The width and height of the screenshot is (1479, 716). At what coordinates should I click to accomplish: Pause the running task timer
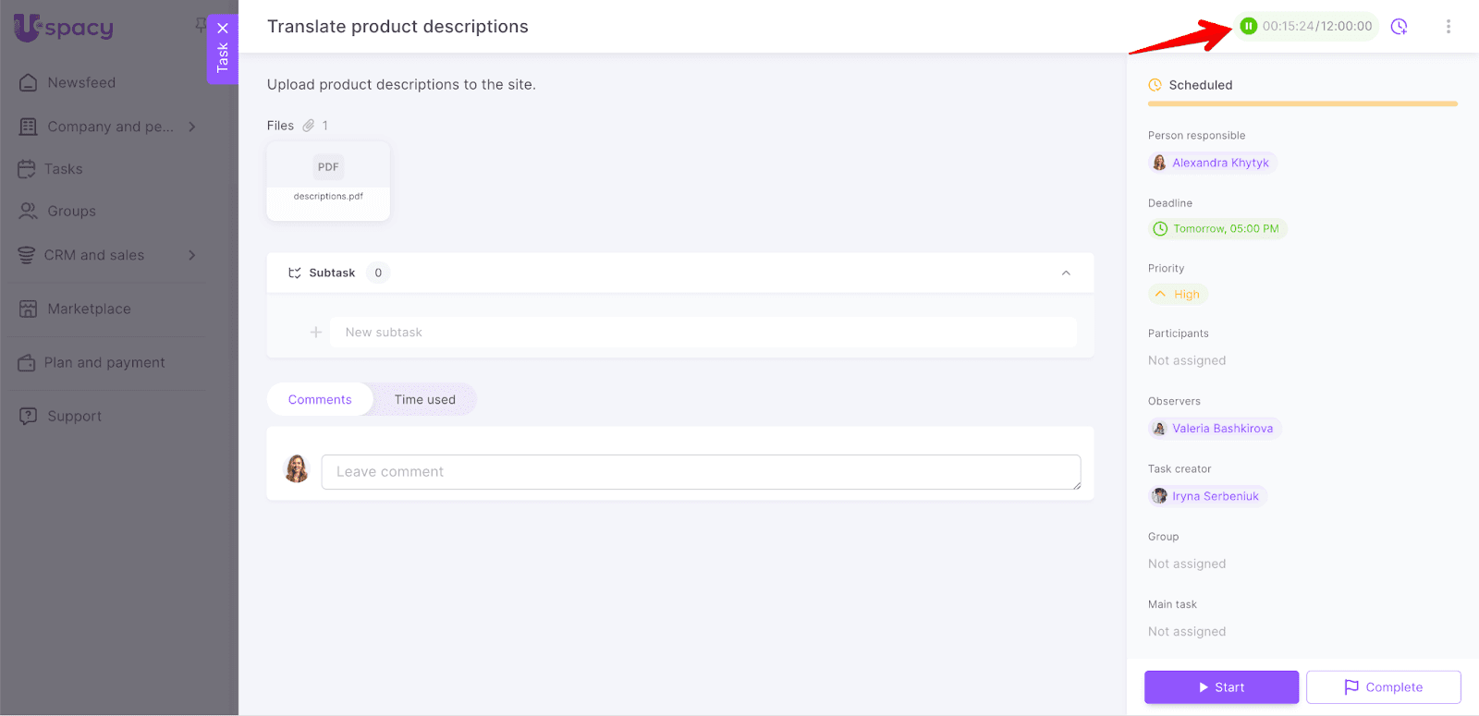pyautogui.click(x=1248, y=26)
